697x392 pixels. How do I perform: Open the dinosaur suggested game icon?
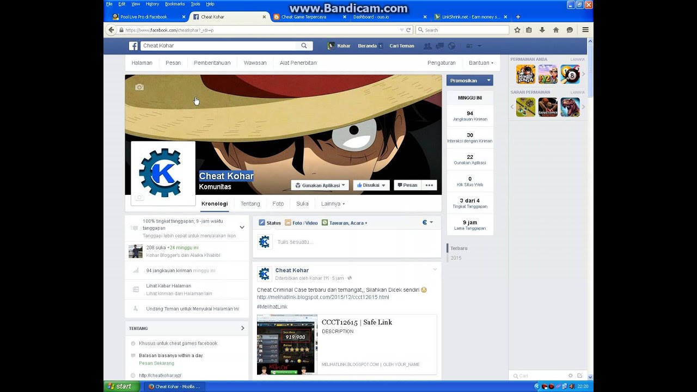(570, 107)
